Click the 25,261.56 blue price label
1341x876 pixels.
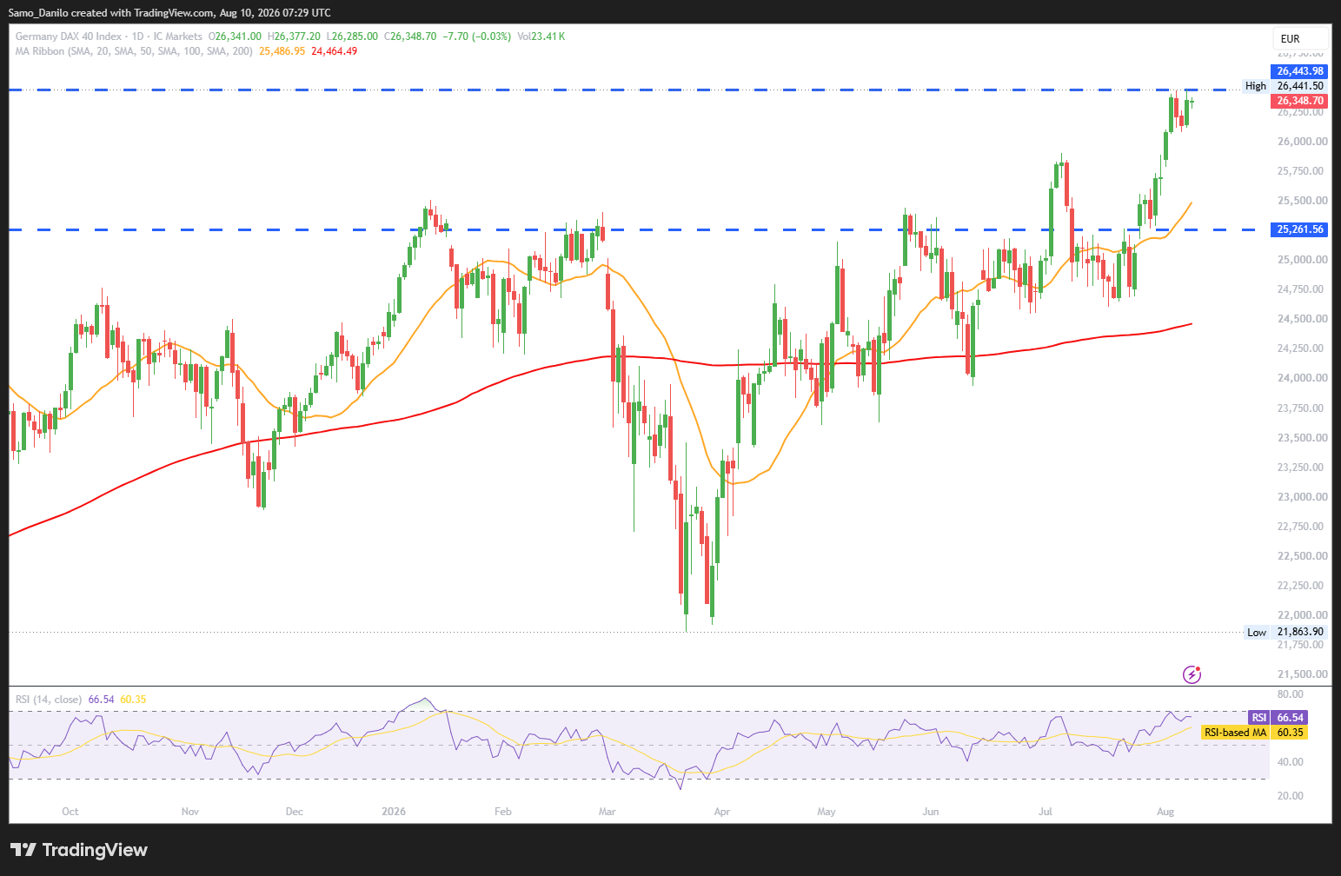pos(1300,229)
